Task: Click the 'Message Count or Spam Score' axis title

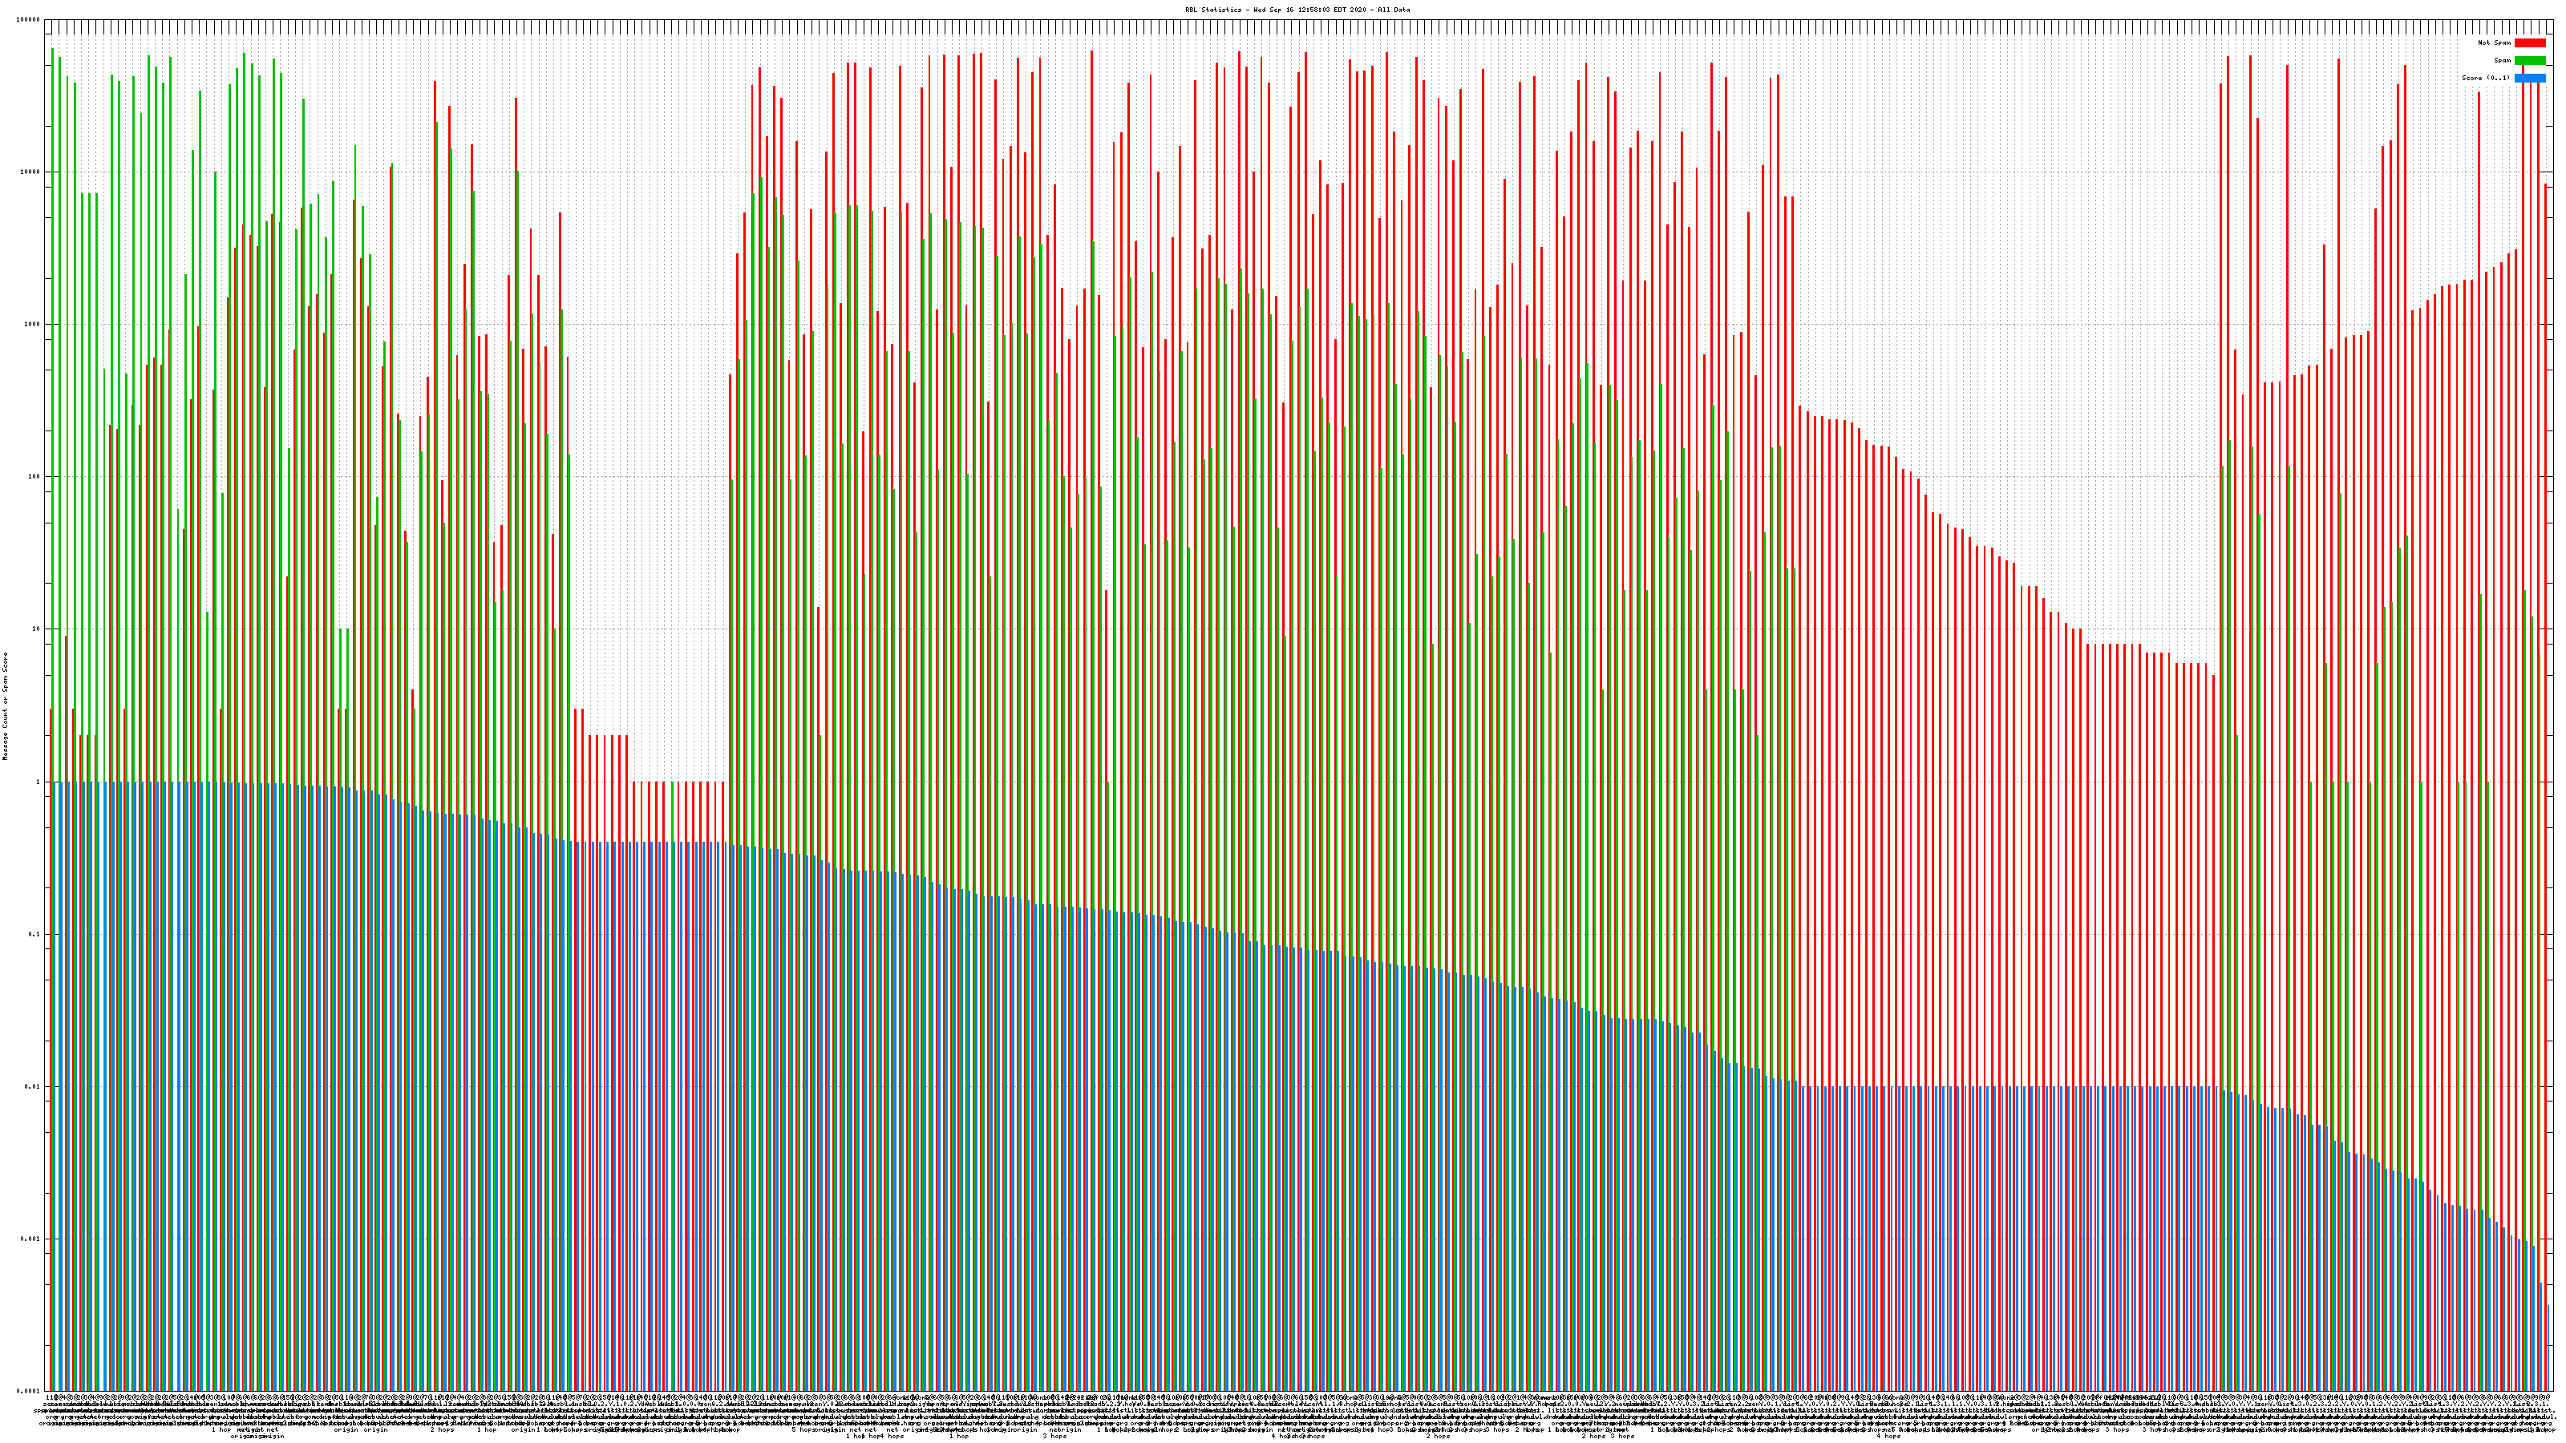Action: click(5, 706)
